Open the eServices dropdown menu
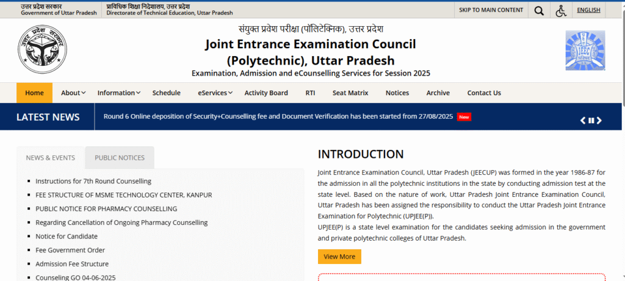This screenshot has height=281, width=625. pos(215,93)
